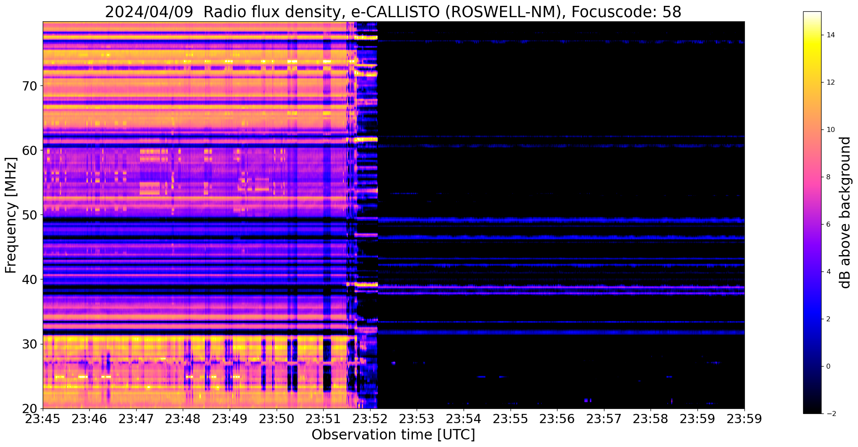The image size is (858, 447).
Task: Click the 23:50 time tick label
Action: 277,419
